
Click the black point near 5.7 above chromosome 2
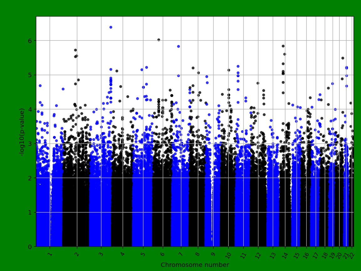click(x=76, y=50)
